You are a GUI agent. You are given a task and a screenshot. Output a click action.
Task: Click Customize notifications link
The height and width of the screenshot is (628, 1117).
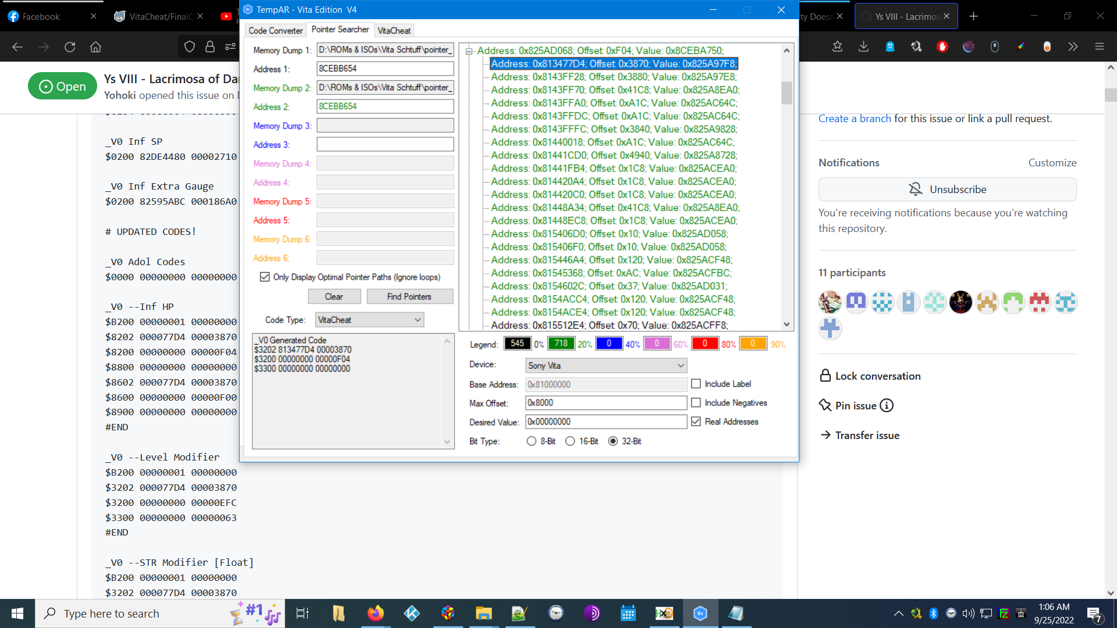[1052, 163]
